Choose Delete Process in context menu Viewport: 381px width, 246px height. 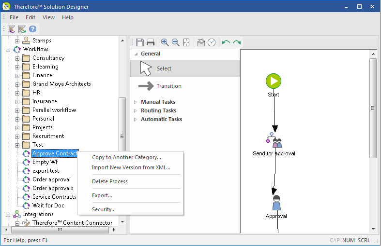click(130, 181)
